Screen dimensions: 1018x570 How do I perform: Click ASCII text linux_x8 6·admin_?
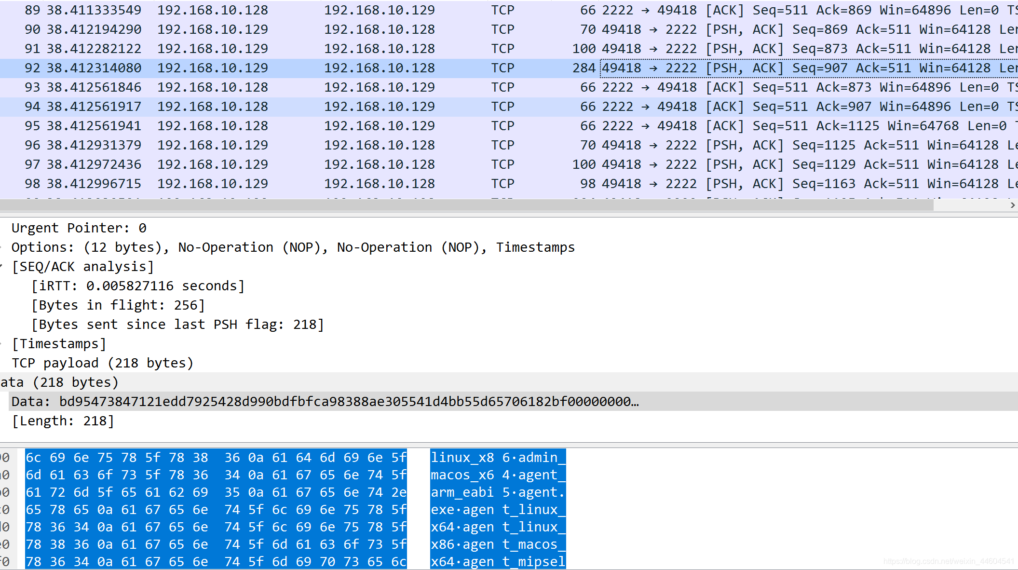498,458
